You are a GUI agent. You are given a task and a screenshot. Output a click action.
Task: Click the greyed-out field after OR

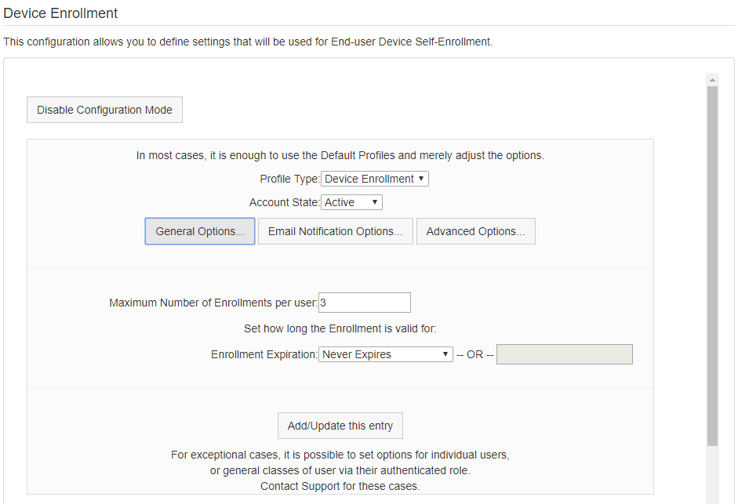565,354
